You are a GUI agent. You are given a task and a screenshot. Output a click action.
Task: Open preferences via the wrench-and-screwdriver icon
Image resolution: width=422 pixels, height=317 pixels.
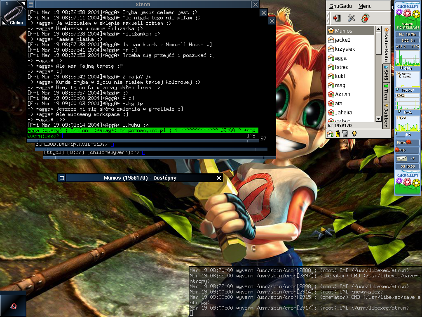(x=351, y=18)
